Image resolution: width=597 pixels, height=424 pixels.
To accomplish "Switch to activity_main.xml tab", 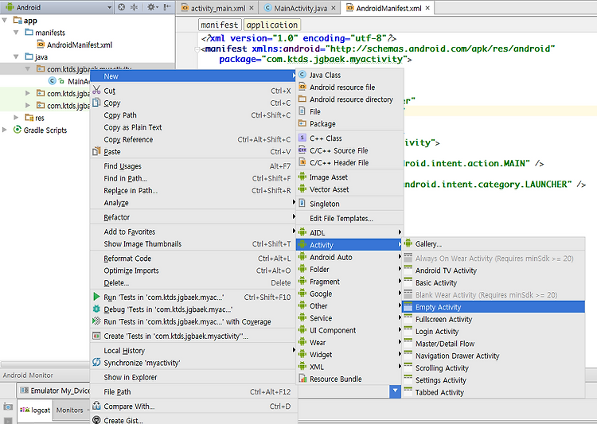I will click(217, 8).
